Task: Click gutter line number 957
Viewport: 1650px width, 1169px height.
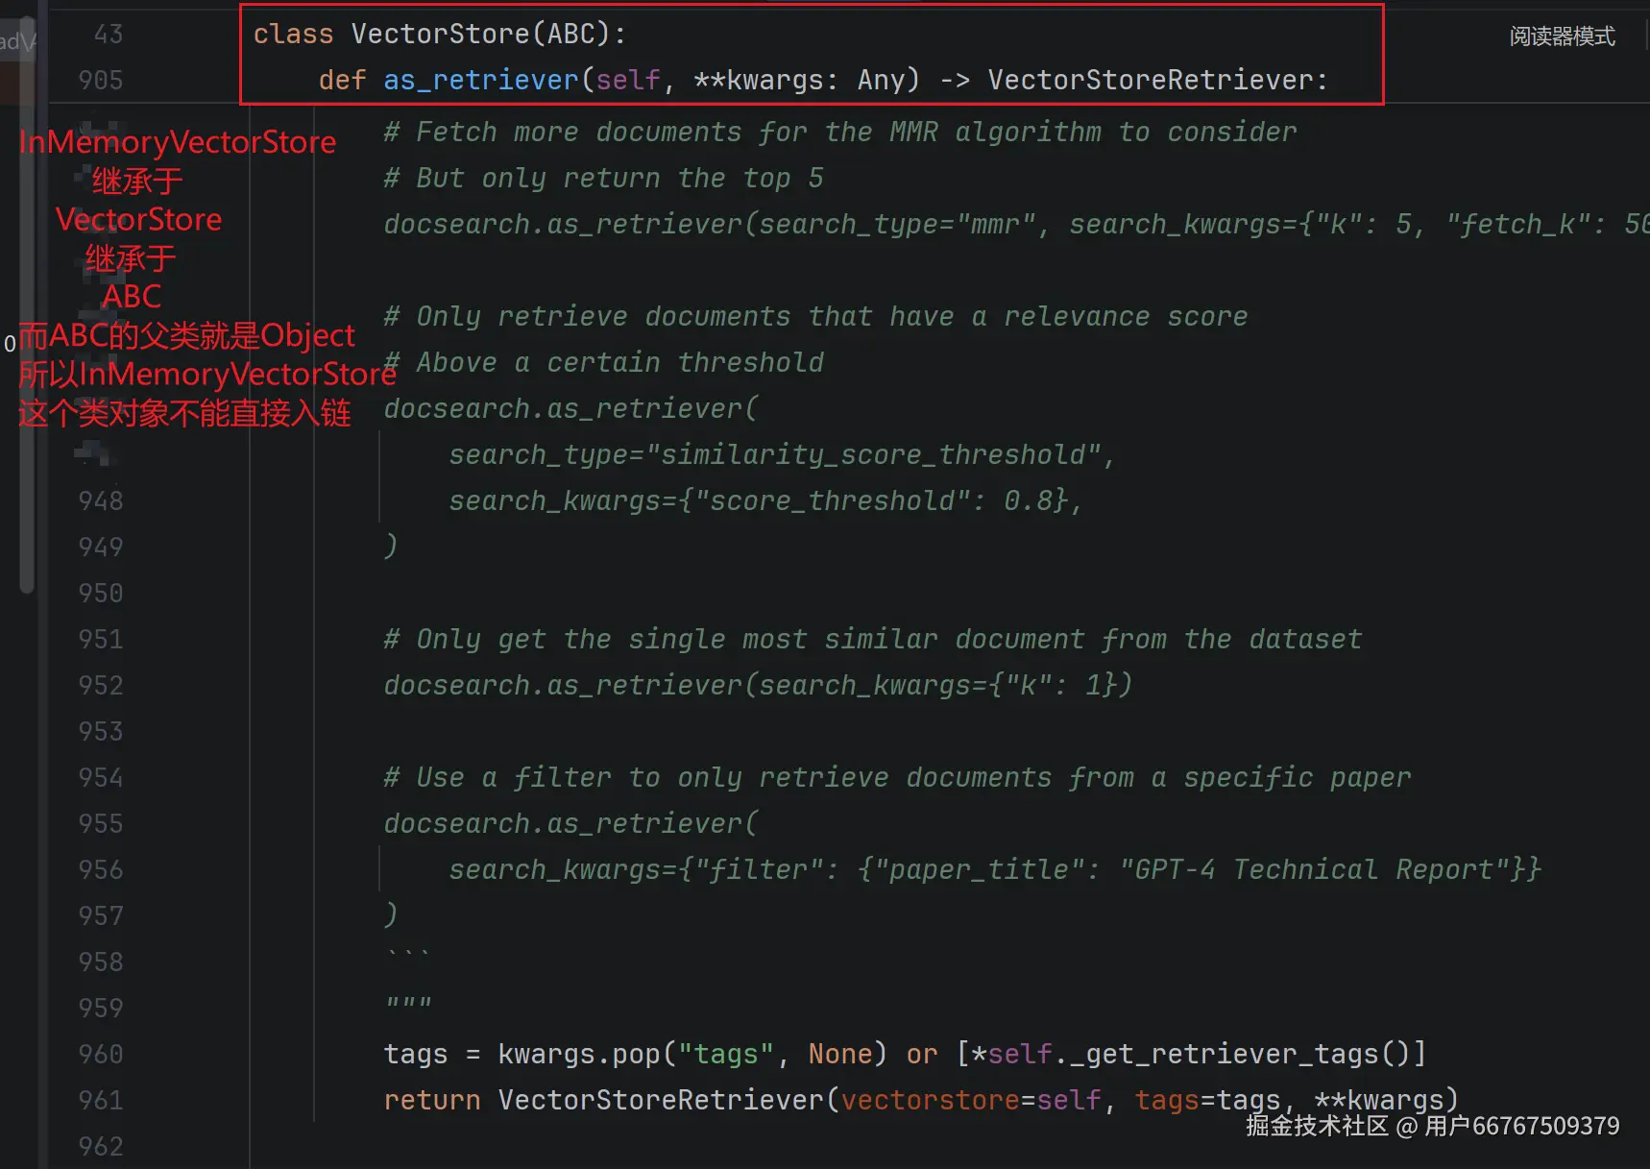Action: click(101, 915)
